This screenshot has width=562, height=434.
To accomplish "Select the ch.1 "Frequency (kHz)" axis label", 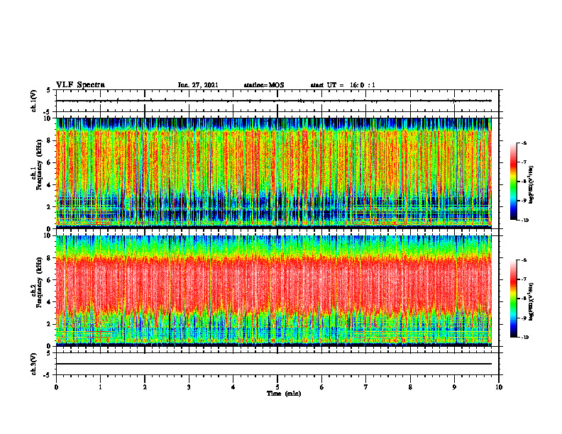I will point(39,165).
